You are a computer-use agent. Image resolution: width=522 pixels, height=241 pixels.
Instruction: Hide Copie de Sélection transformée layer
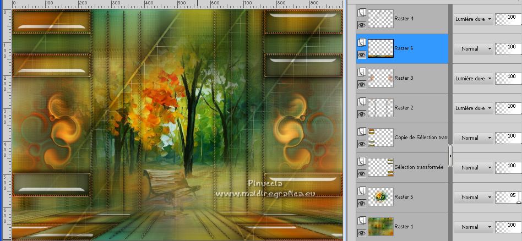(x=362, y=144)
